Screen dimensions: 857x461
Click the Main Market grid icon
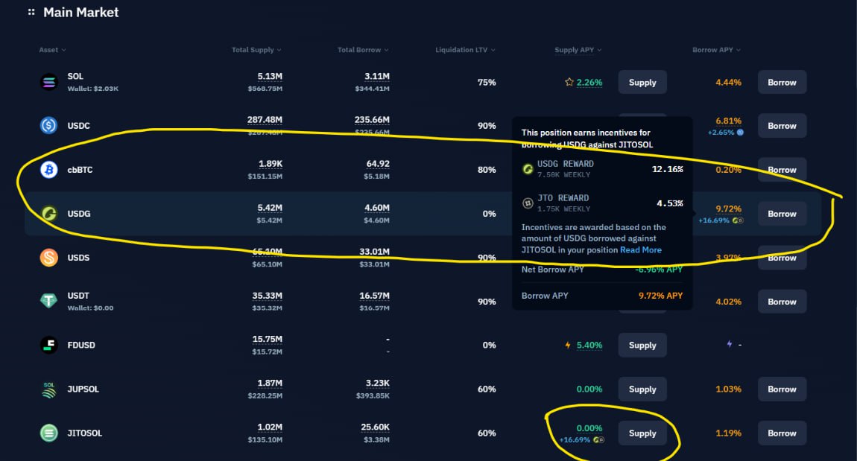[x=31, y=11]
